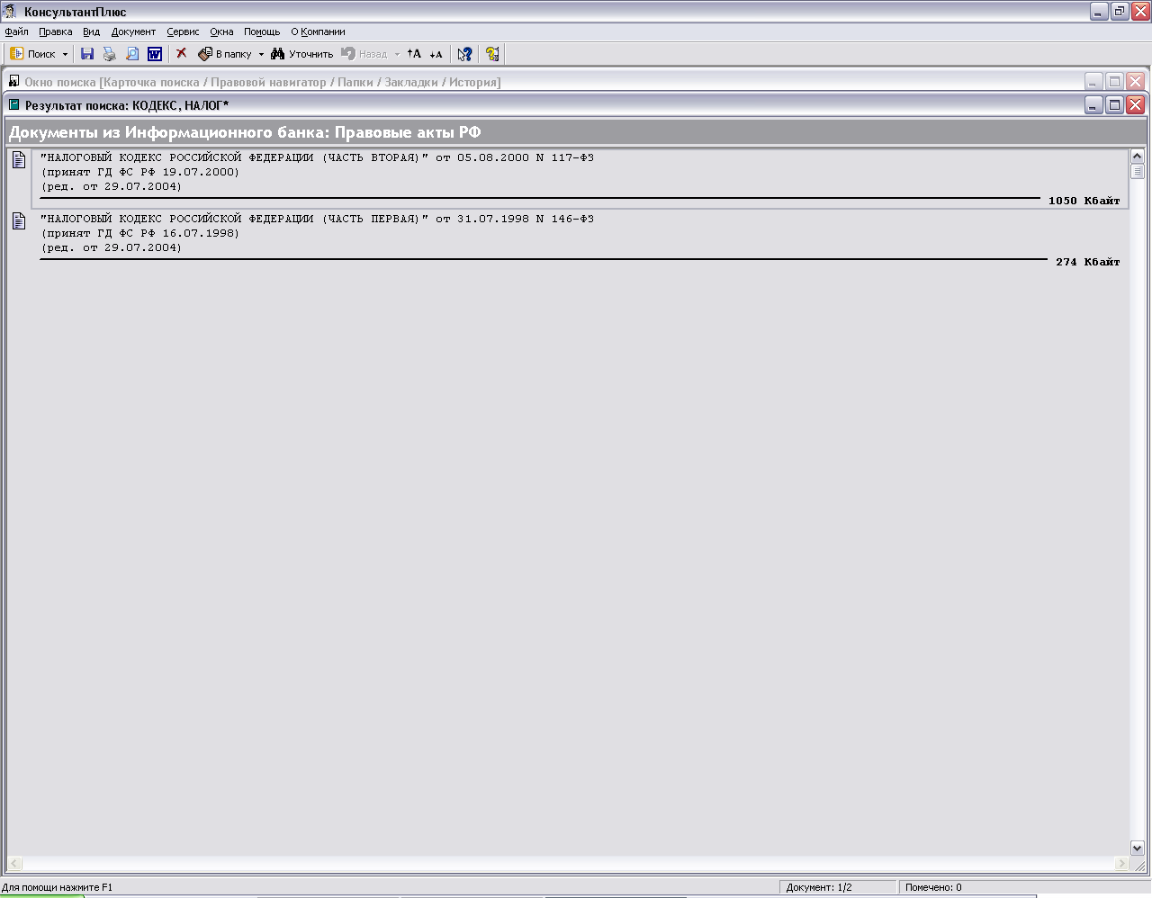The image size is (1152, 898).
Task: Open the Назад history dropdown arrow
Action: pos(397,54)
